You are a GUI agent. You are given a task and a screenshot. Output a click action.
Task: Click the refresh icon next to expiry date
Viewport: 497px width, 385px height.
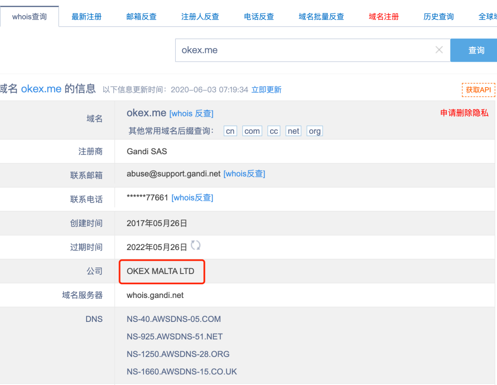tap(196, 245)
